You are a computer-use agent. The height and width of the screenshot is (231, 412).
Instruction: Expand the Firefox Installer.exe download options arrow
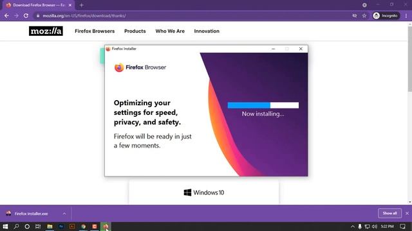pos(64,214)
